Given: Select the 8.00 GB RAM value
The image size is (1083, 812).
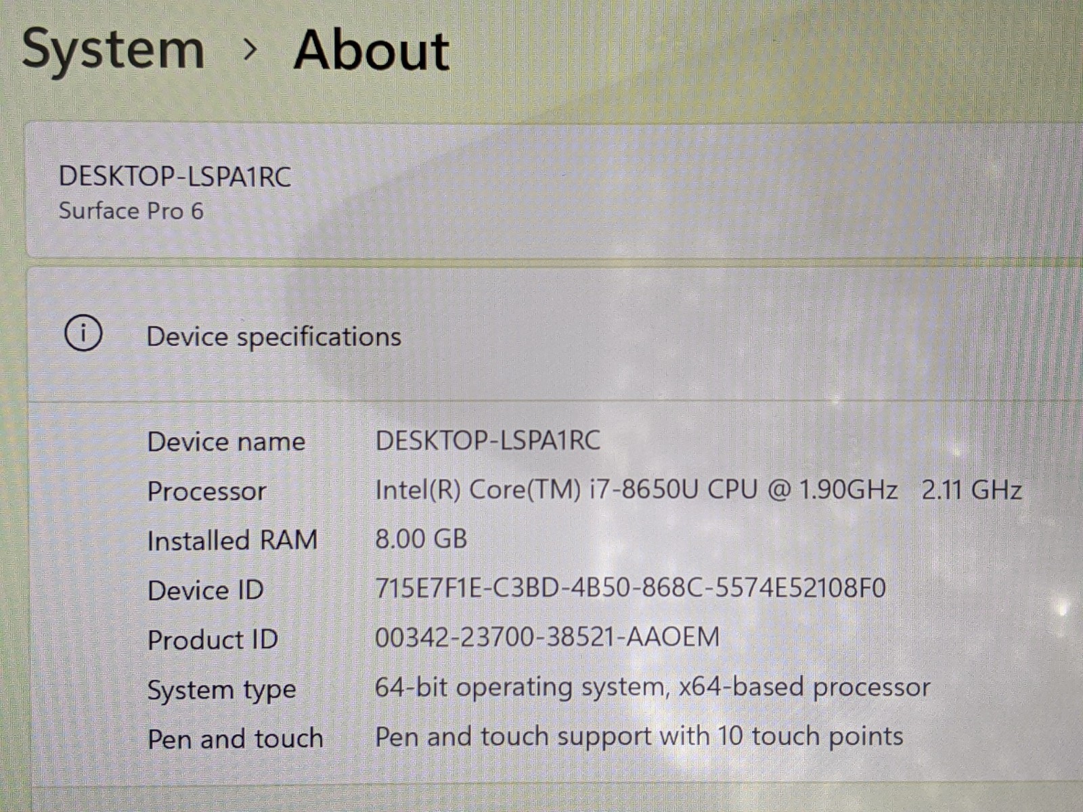Looking at the screenshot, I should pyautogui.click(x=421, y=539).
